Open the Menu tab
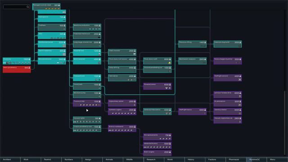The image size is (288, 162). 278,160
